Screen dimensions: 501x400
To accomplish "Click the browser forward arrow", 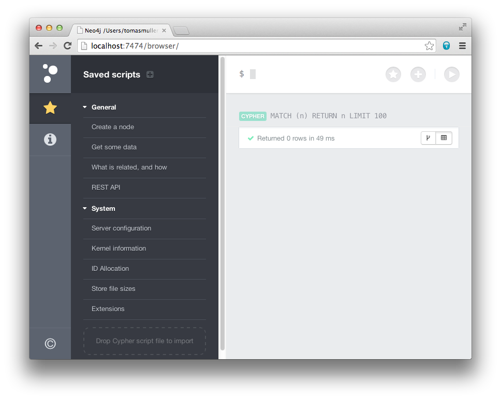I will click(53, 46).
